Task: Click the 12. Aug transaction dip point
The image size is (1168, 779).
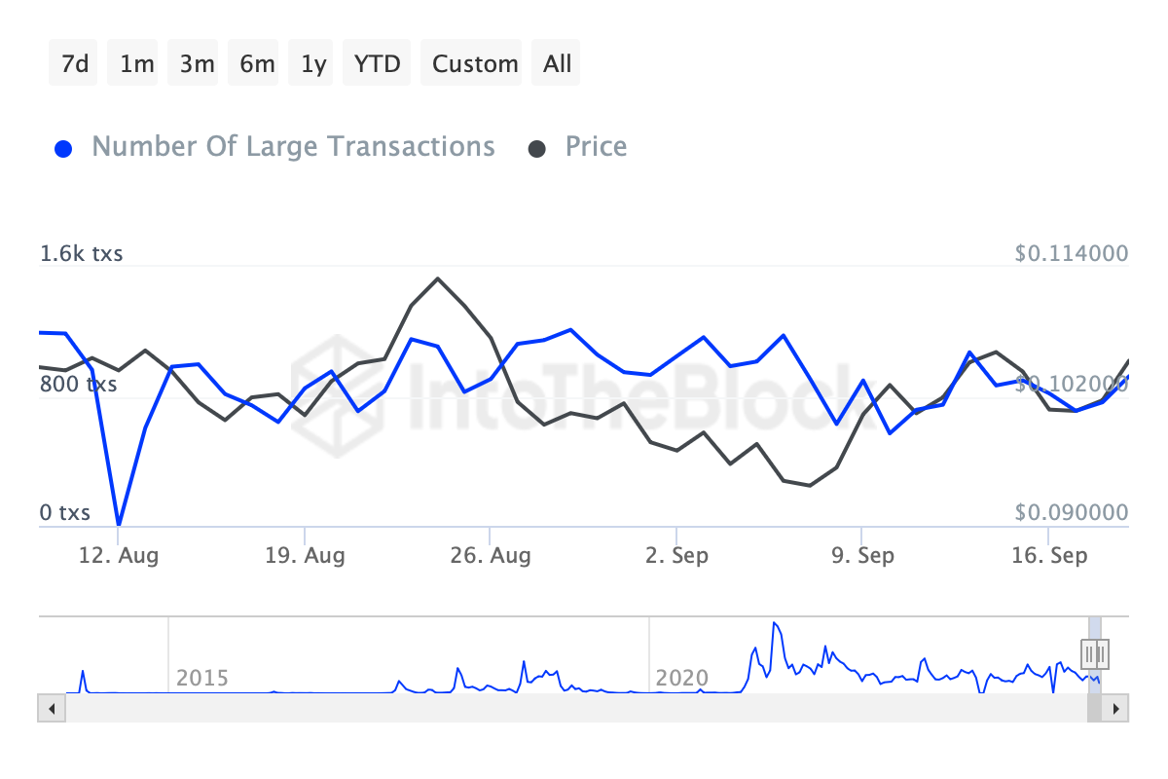Action: 118,525
